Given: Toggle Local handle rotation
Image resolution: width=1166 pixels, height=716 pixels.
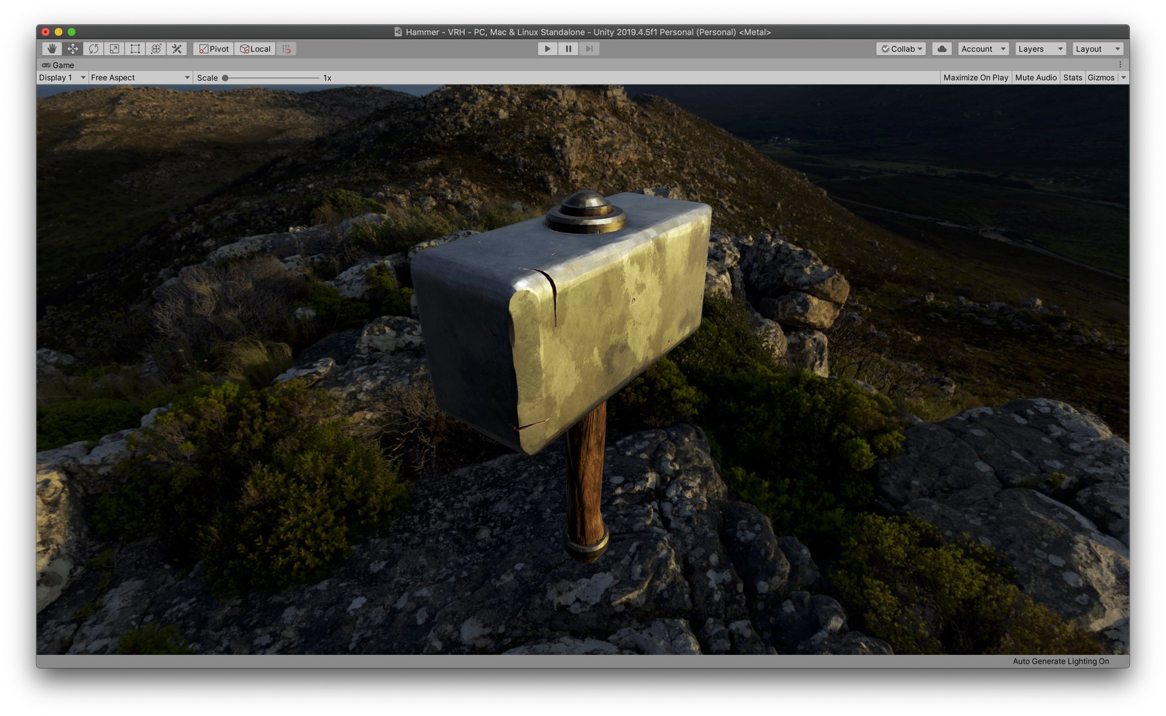Looking at the screenshot, I should (255, 49).
